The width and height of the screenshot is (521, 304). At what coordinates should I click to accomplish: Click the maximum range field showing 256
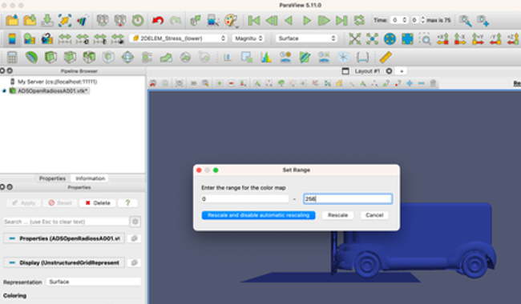tap(348, 199)
